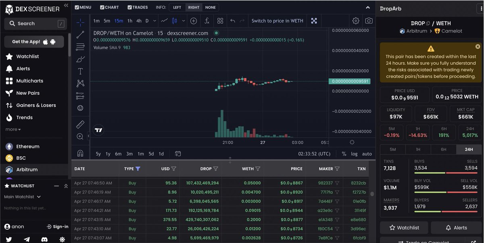Switch stats to the 5M tab

point(392,149)
